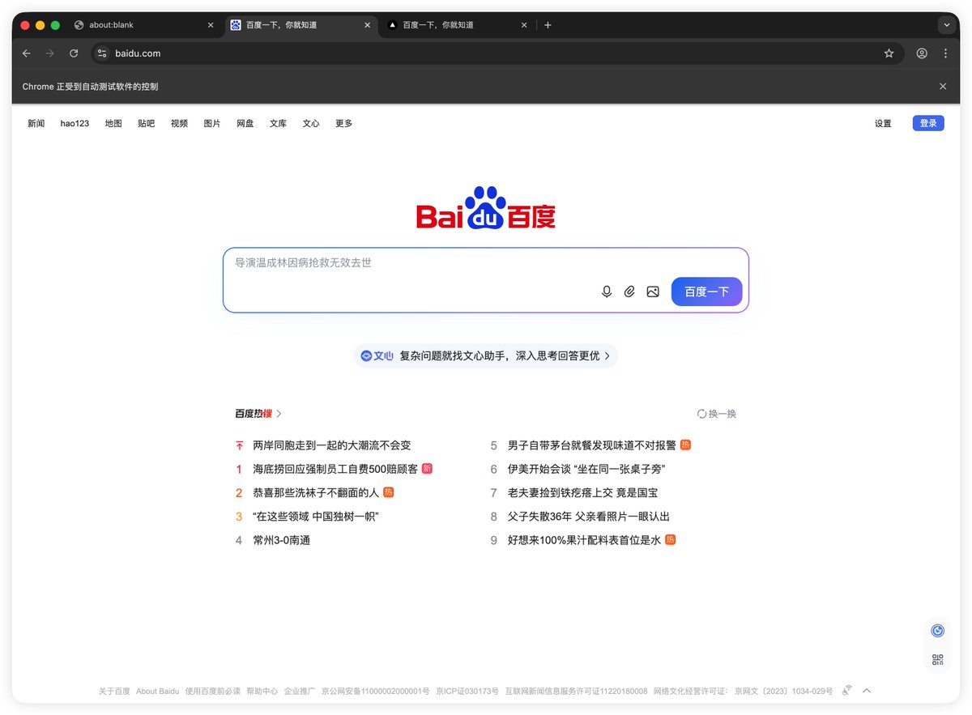The height and width of the screenshot is (715, 972).
Task: Open the Chrome profile icon
Action: point(922,53)
